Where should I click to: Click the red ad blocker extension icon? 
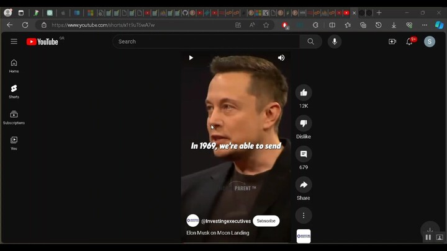pyautogui.click(x=285, y=25)
